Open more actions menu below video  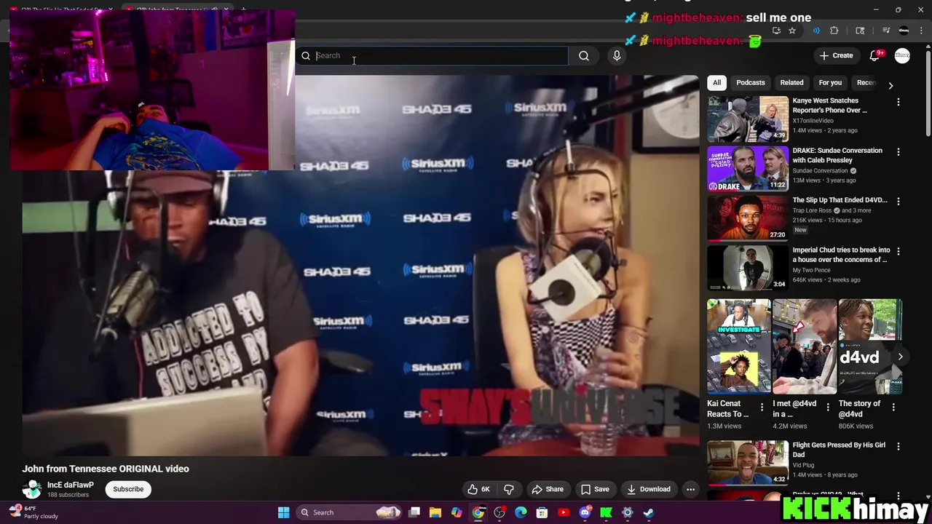690,489
